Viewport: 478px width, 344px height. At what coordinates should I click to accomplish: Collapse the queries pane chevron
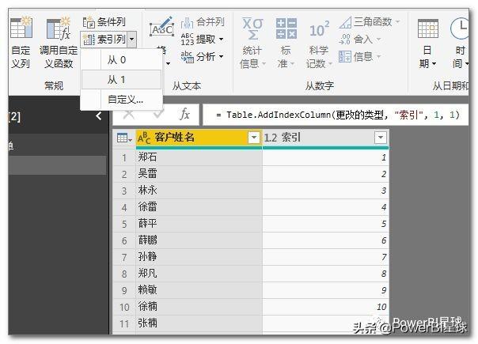[x=99, y=115]
